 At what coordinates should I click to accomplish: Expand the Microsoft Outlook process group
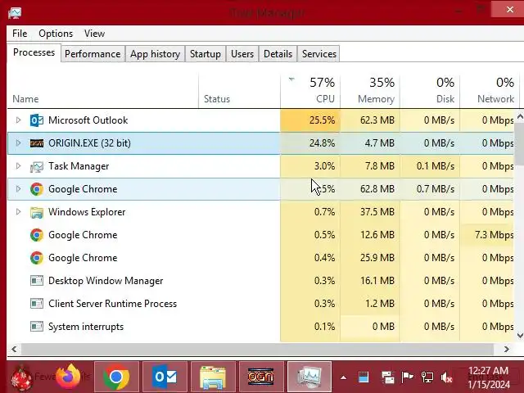[18, 120]
